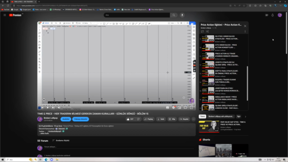Play 'İşleme Giriş Stratejileri London Close' video

[223, 107]
